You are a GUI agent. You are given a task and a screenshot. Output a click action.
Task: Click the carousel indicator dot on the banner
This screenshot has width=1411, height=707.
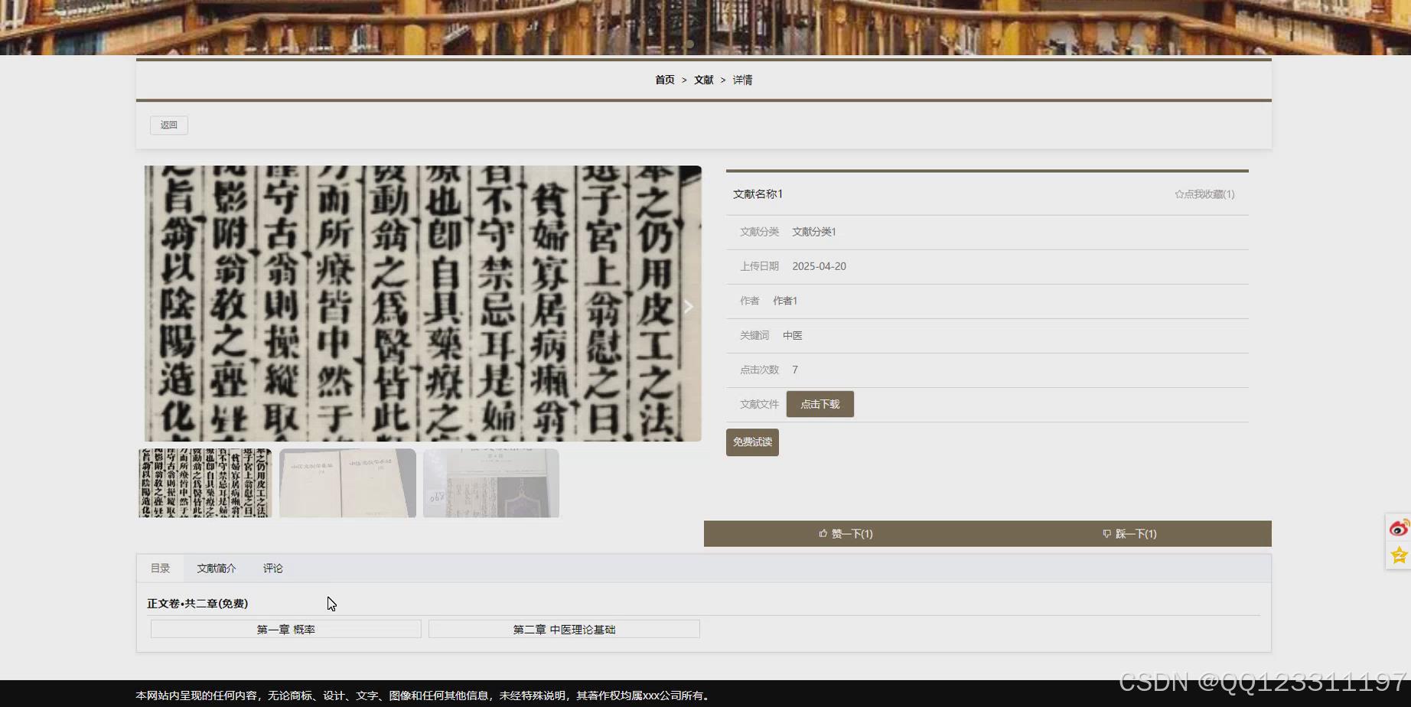[690, 44]
